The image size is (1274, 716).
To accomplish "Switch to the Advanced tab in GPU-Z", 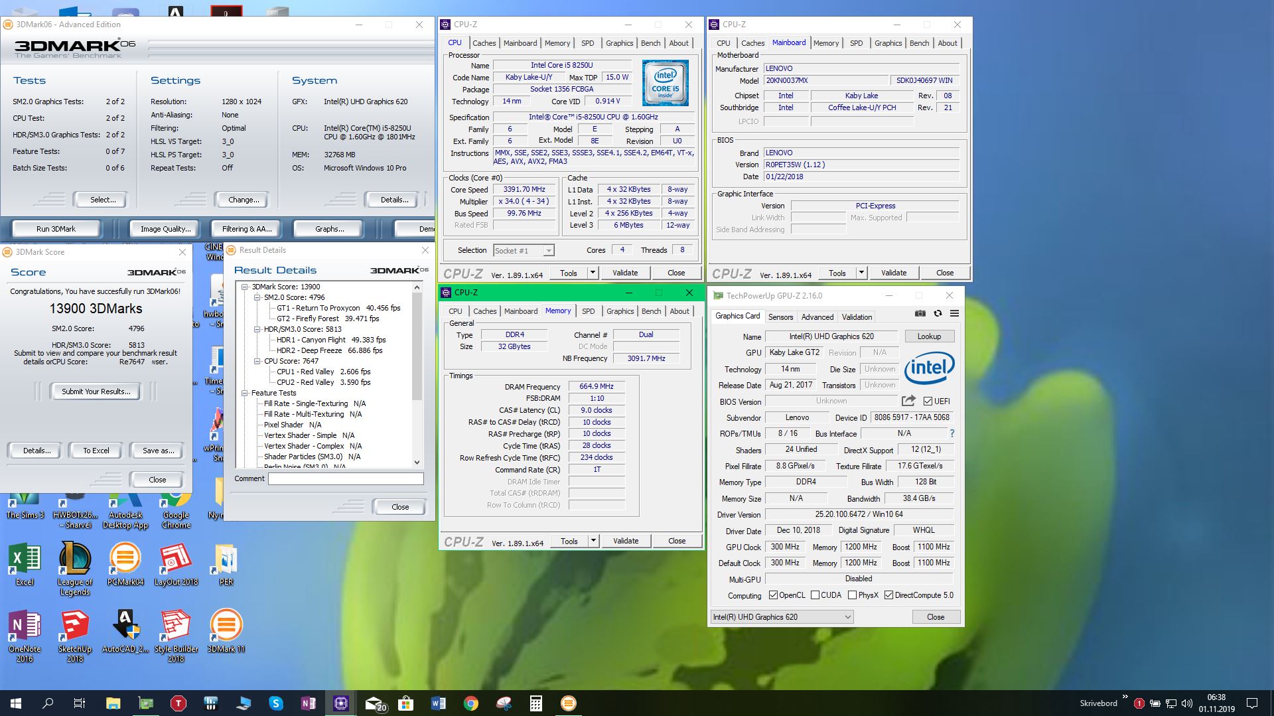I will click(817, 317).
